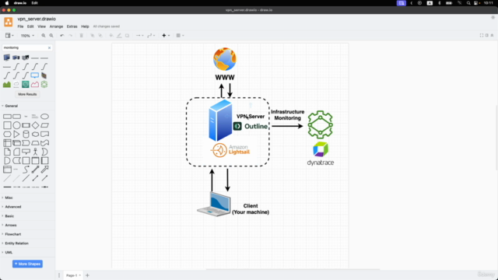This screenshot has height=280, width=498.
Task: Select the parallelogram shape in General
Action: 45,125
